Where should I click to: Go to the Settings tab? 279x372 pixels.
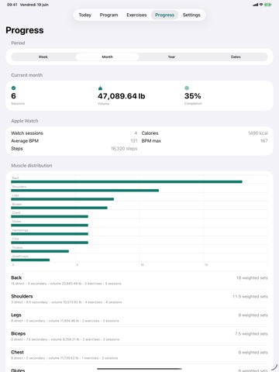click(191, 15)
